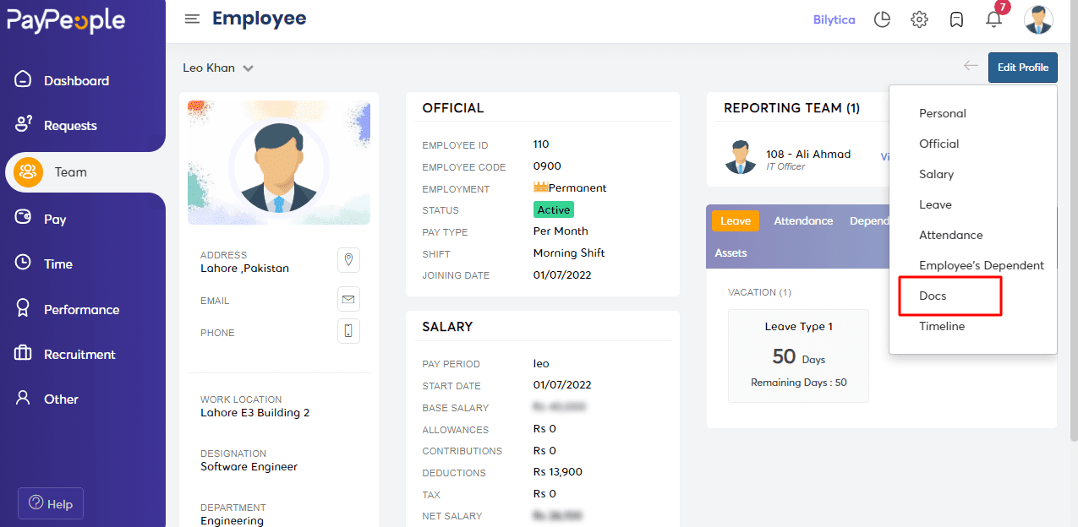The height and width of the screenshot is (527, 1078).
Task: Switch to the Attendance tab
Action: pyautogui.click(x=803, y=220)
